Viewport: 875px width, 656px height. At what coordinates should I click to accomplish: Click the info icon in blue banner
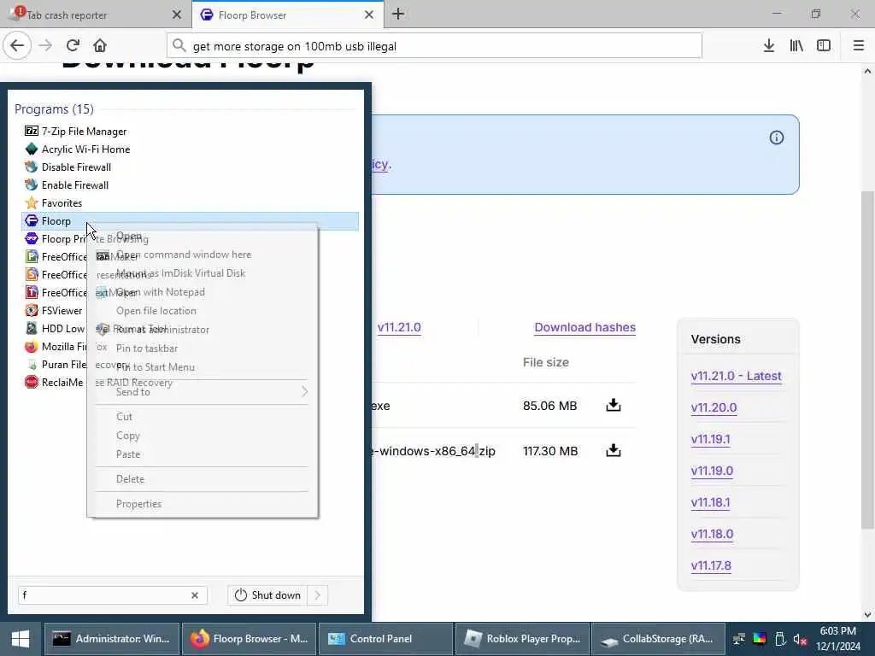(776, 138)
